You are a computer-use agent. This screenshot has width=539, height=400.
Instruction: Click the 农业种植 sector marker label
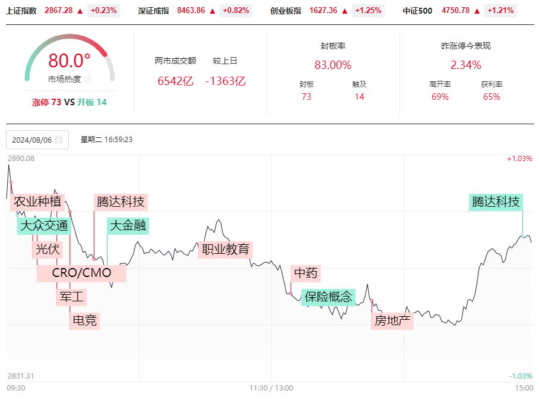(37, 201)
